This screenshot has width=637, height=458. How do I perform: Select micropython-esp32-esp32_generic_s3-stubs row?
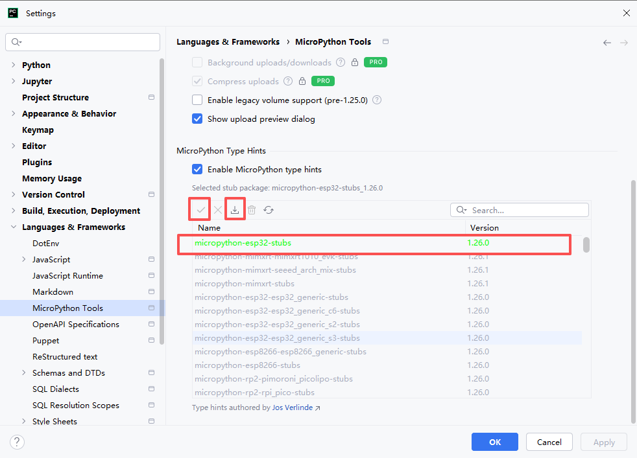(x=387, y=338)
